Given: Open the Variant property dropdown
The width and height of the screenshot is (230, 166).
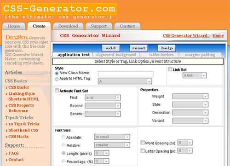Looking at the screenshot, I should (190, 121).
